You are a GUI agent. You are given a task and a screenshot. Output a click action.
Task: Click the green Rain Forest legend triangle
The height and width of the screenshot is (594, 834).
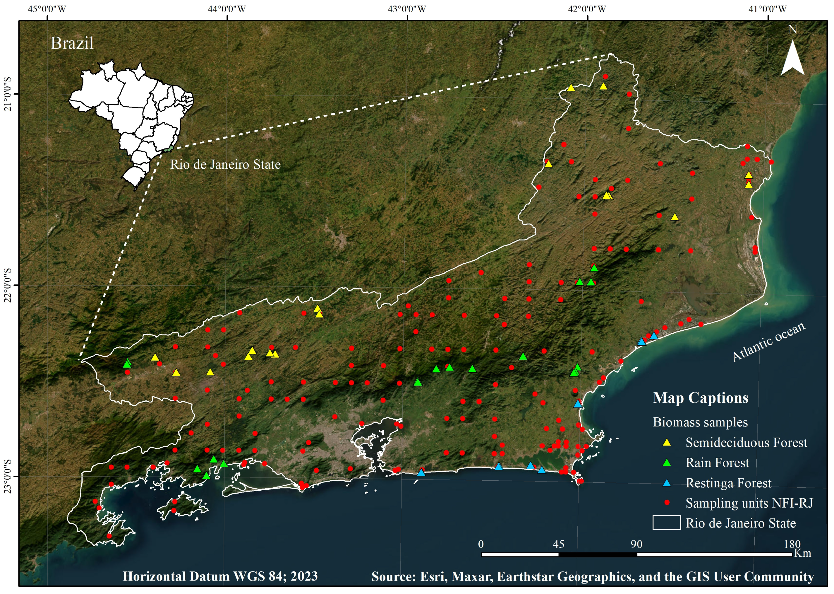(x=667, y=463)
